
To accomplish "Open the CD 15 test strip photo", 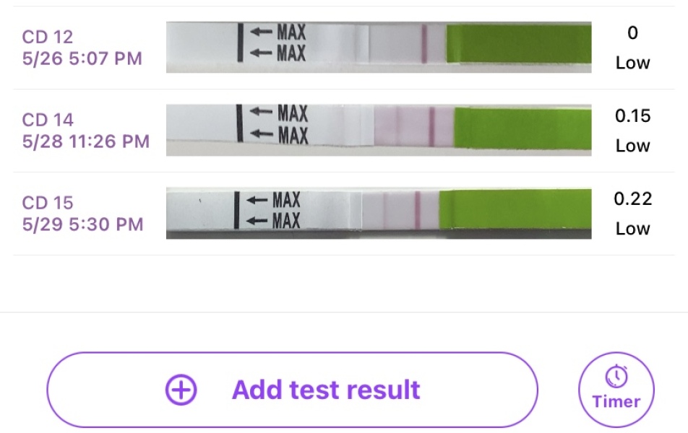I will (x=379, y=213).
